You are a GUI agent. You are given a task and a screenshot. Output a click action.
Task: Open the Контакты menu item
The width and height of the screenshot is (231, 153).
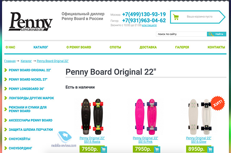click(216, 47)
